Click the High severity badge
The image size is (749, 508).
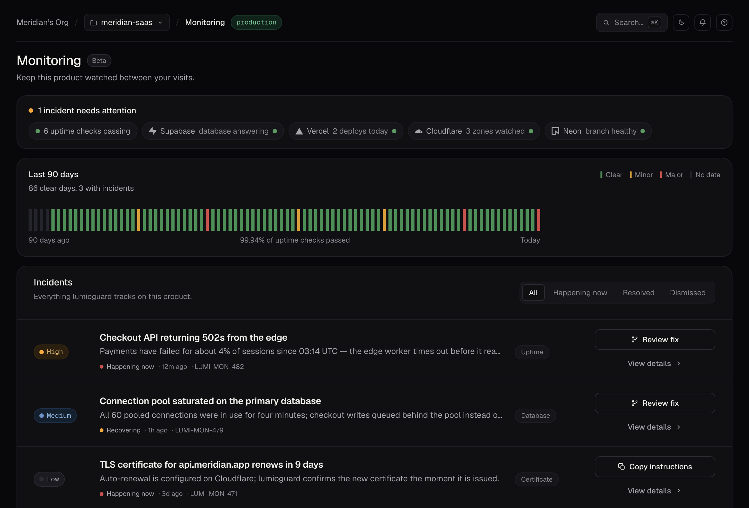[x=51, y=352]
